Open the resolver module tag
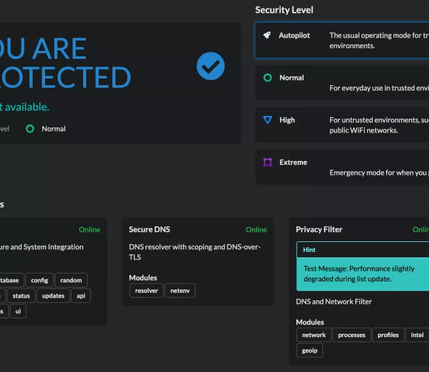The image size is (429, 372). 146,291
